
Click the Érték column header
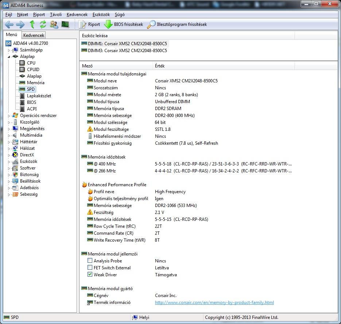pyautogui.click(x=224, y=66)
